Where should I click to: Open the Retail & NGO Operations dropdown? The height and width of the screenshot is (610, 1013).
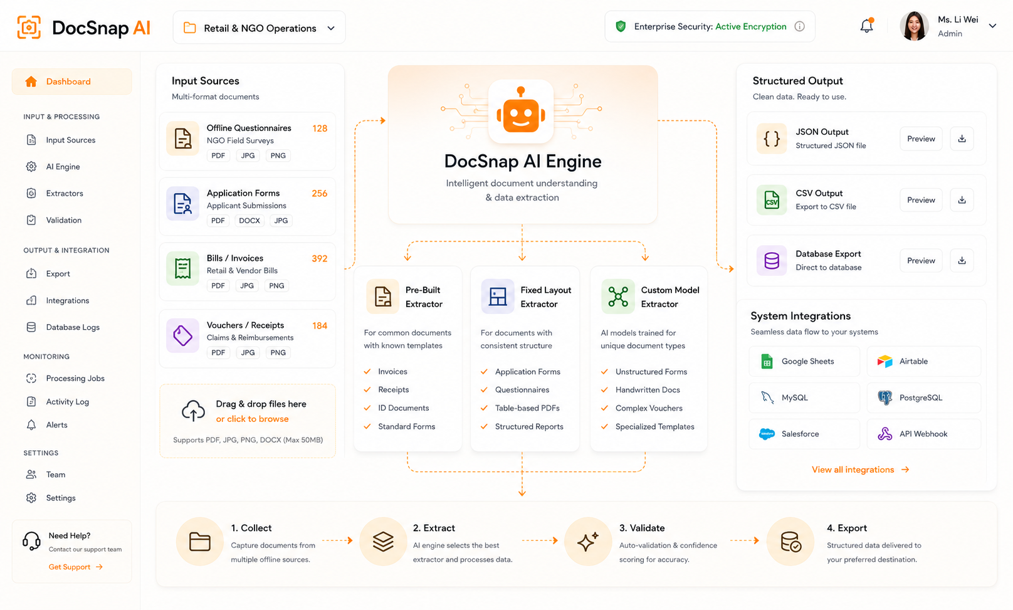click(259, 28)
